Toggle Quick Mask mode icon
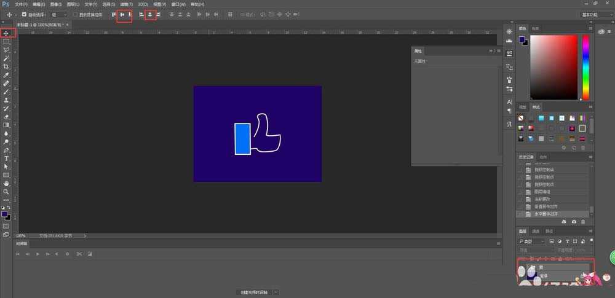Viewport: 615px width, 298px height. click(7, 226)
